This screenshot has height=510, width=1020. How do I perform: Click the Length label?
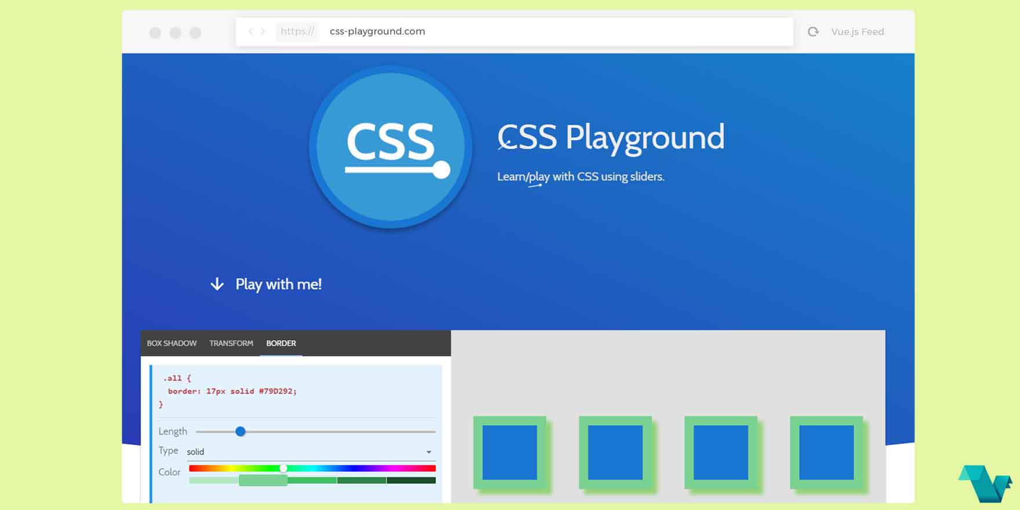click(x=173, y=431)
